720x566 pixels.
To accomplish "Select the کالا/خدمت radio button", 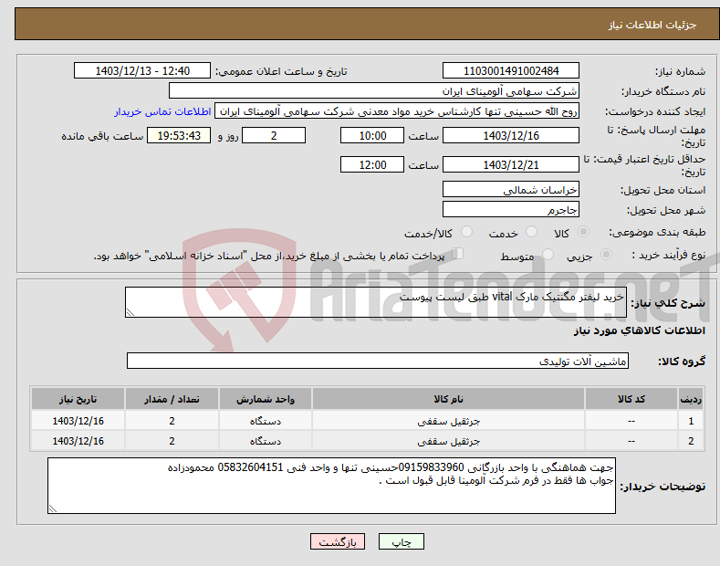I will (x=466, y=232).
